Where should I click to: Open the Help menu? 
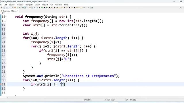coord(66,5)
